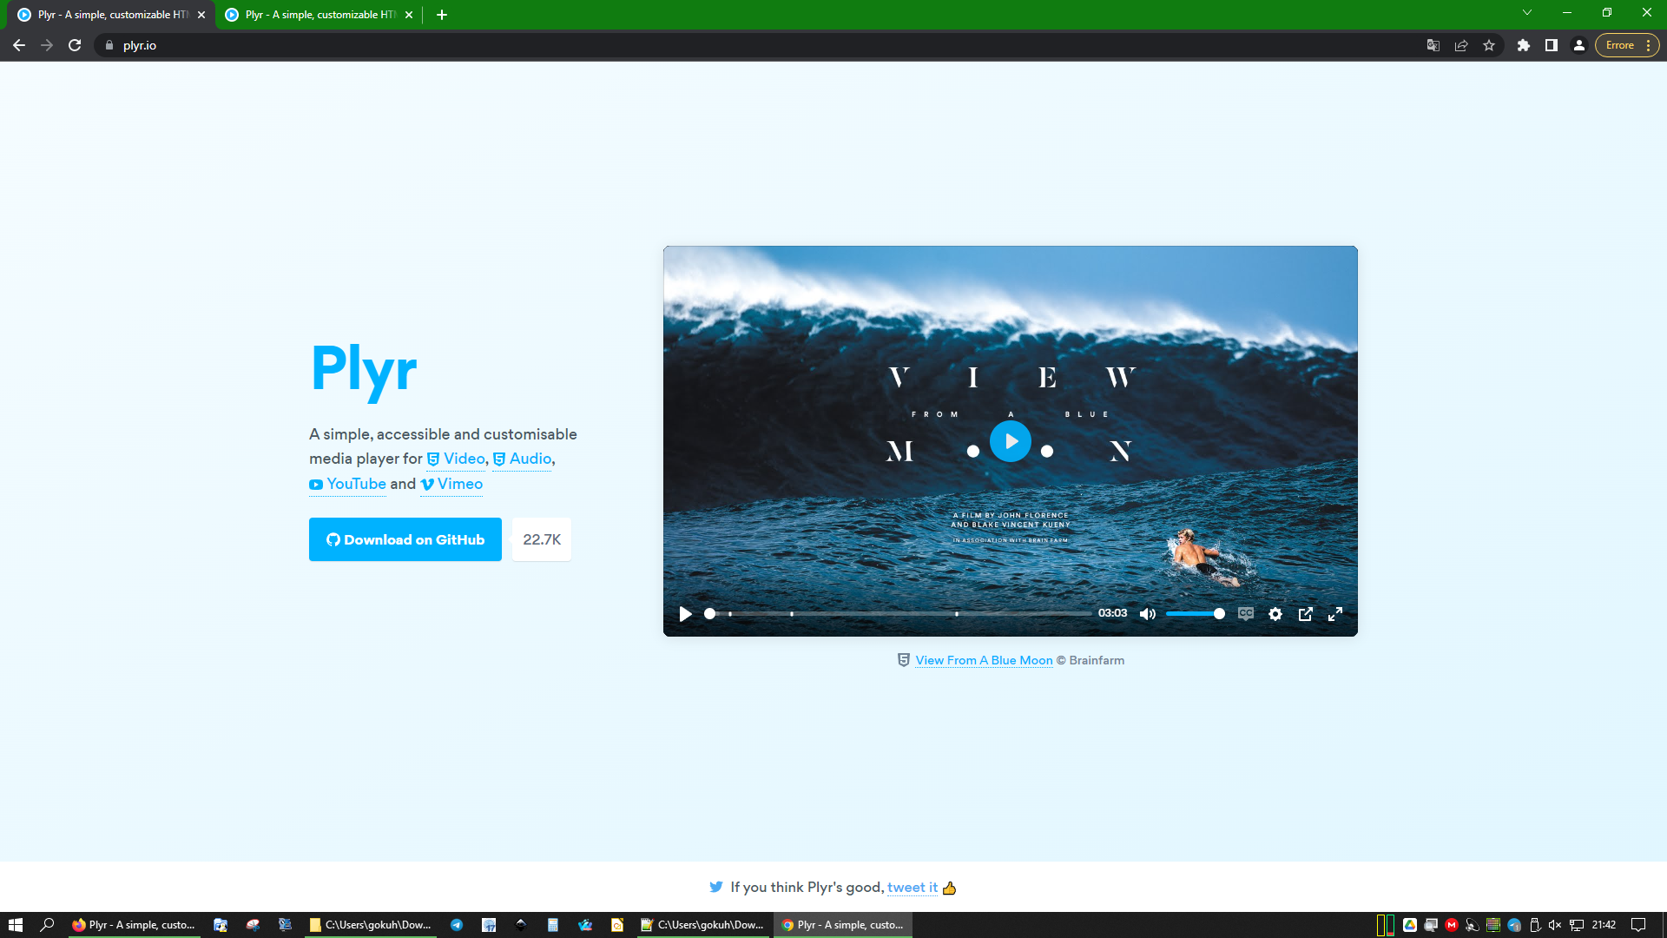Open the View From A Blue Moon link
Viewport: 1667px width, 938px height.
984,660
